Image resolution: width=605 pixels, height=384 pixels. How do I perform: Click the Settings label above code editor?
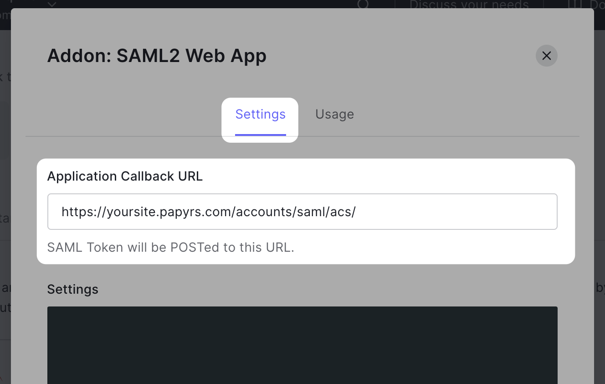[73, 290]
